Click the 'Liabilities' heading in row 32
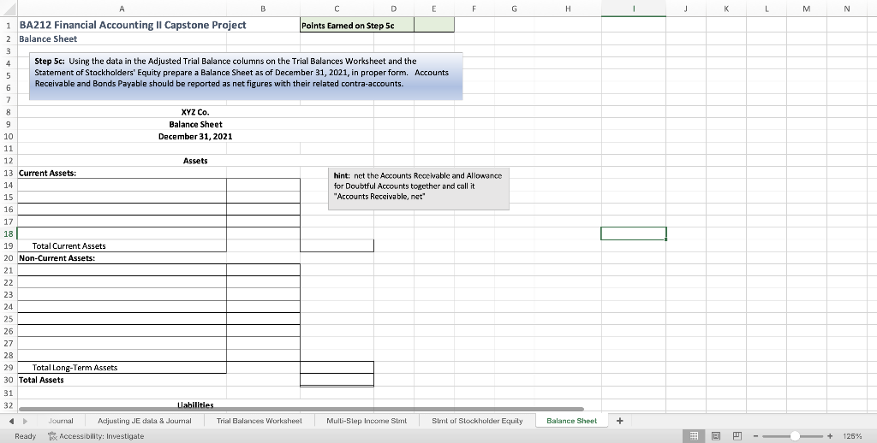877x443 pixels. 195,405
